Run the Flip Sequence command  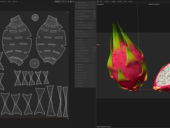[x=85, y=78]
